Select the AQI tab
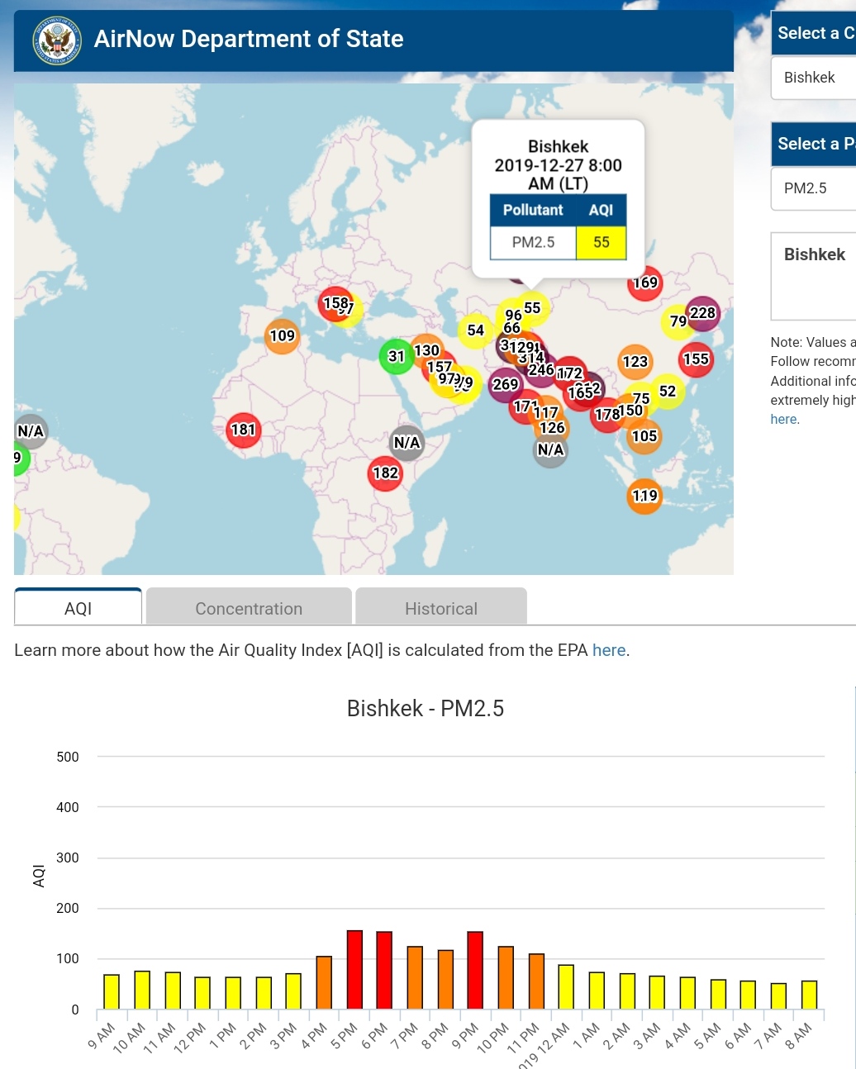This screenshot has height=1069, width=856. 78,608
